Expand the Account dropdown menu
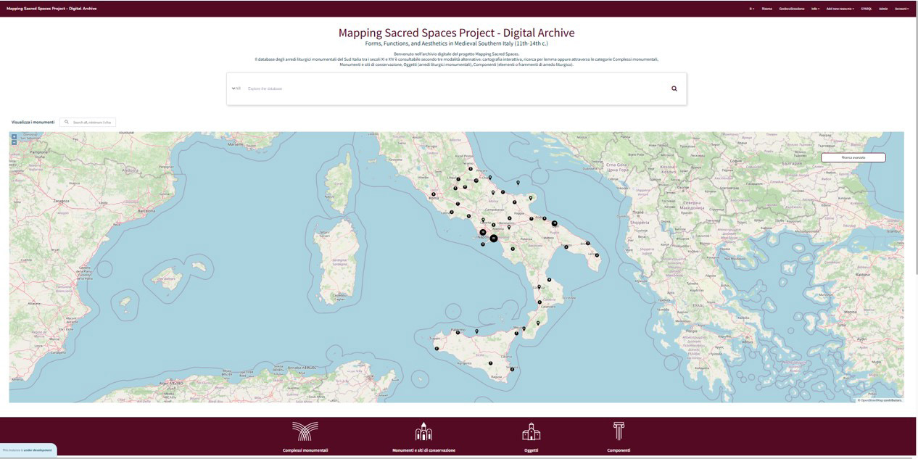The image size is (918, 459). (x=901, y=9)
